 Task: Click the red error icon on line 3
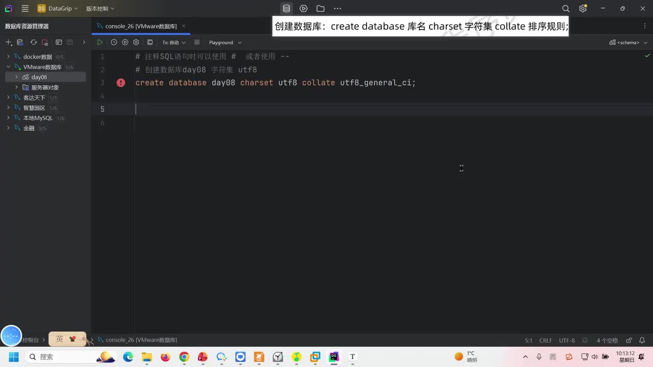(121, 83)
